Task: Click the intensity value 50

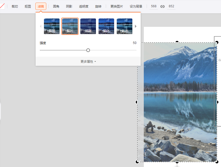Action: [x=135, y=43]
